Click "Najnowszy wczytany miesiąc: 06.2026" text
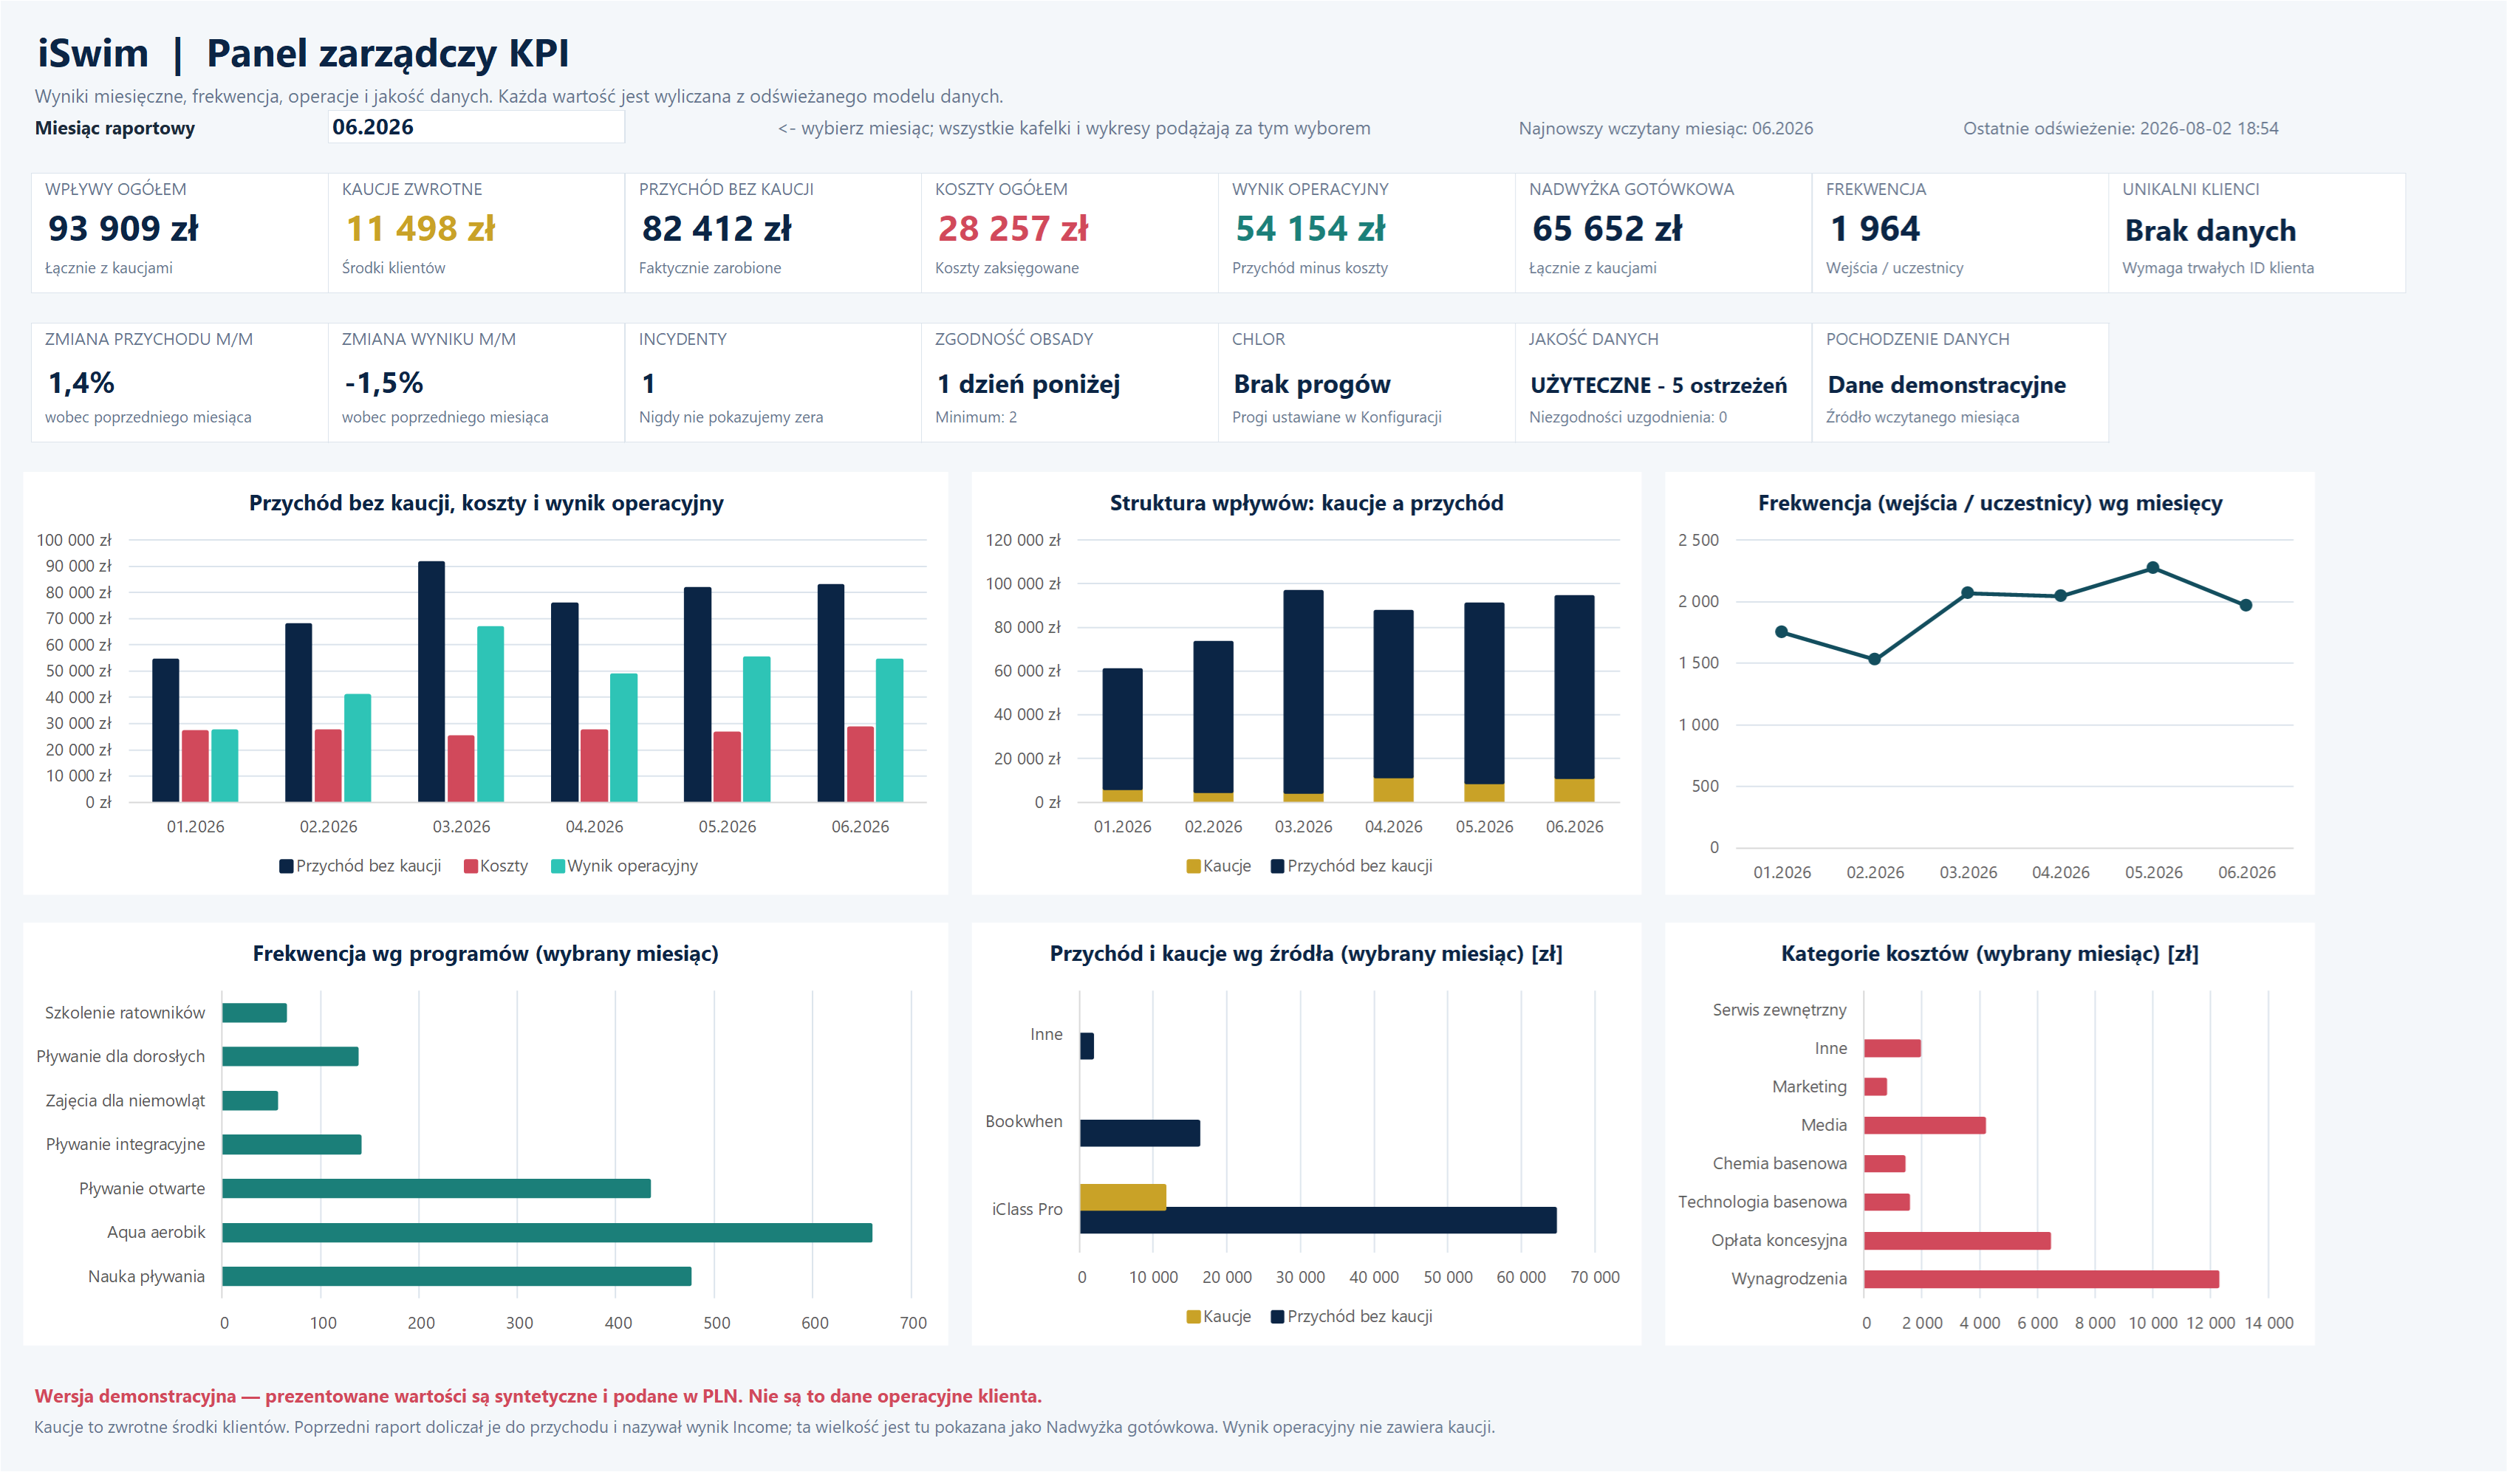2507x1472 pixels. [x=1666, y=129]
